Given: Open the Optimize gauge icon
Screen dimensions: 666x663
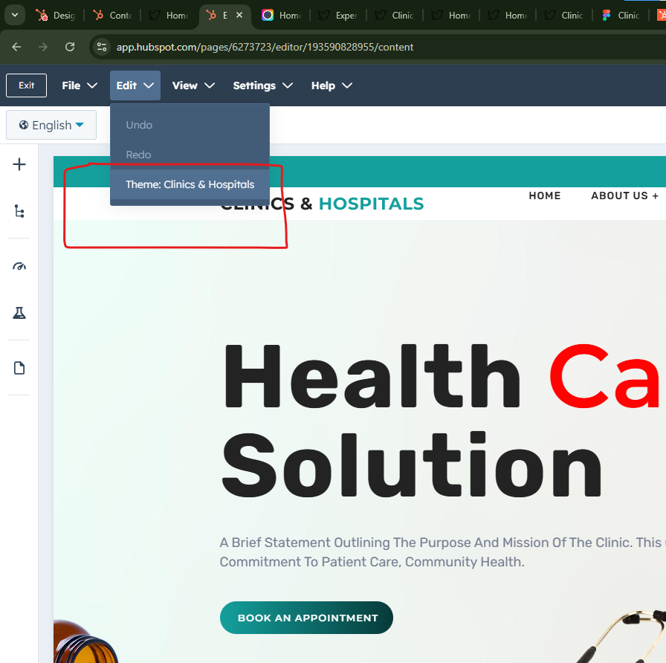Looking at the screenshot, I should (19, 266).
